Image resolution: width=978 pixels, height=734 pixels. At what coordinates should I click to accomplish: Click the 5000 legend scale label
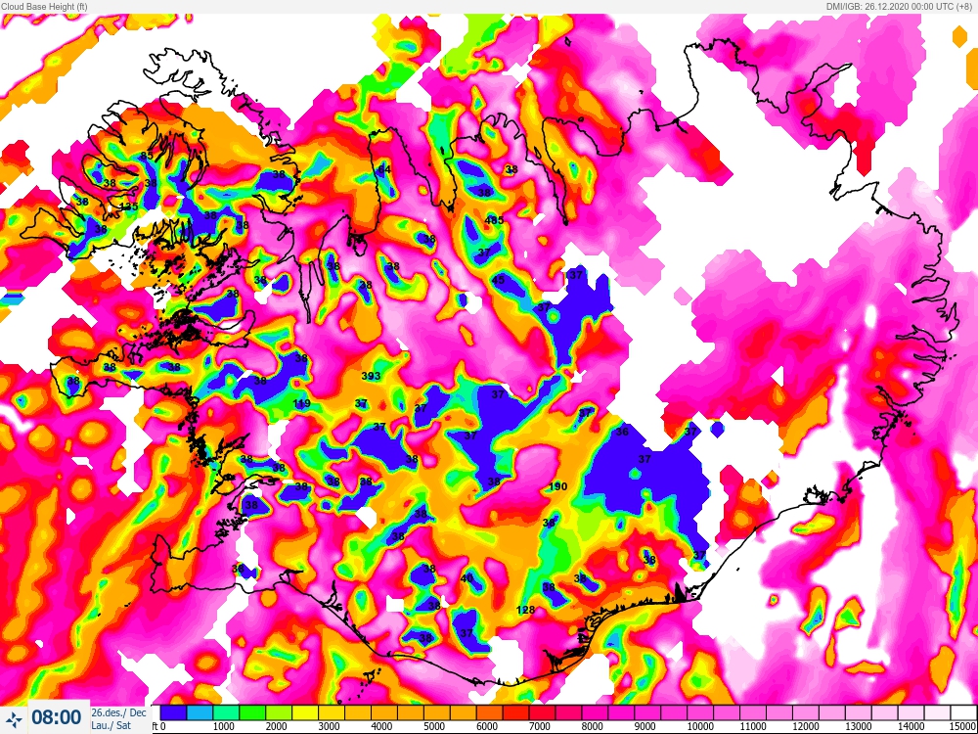434,726
